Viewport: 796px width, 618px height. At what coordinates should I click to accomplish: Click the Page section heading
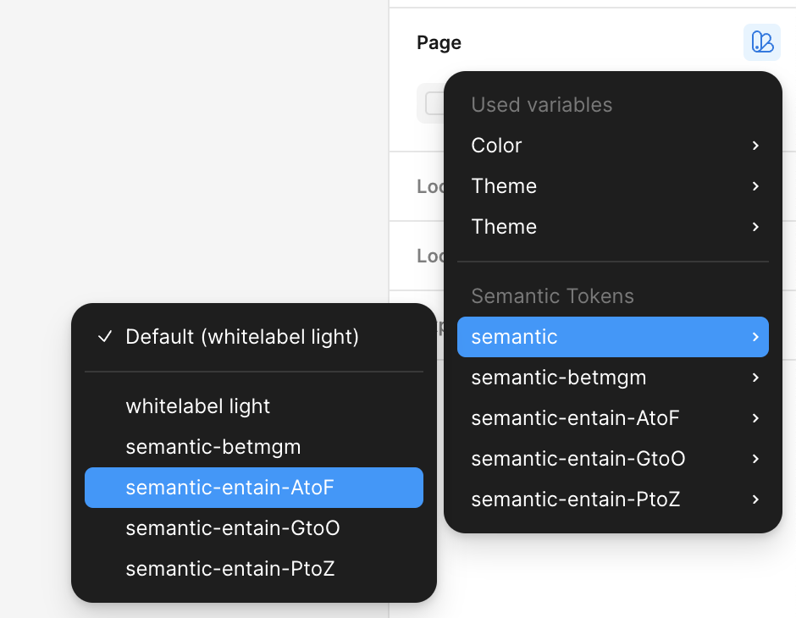439,42
